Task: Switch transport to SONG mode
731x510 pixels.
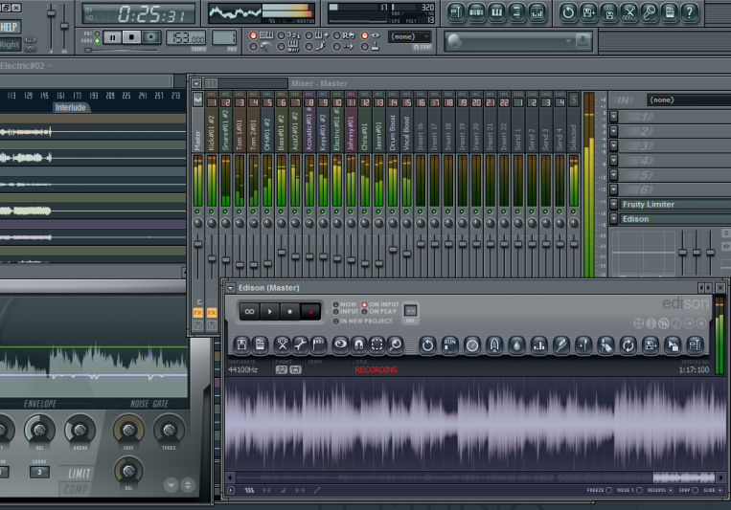Action: click(97, 40)
